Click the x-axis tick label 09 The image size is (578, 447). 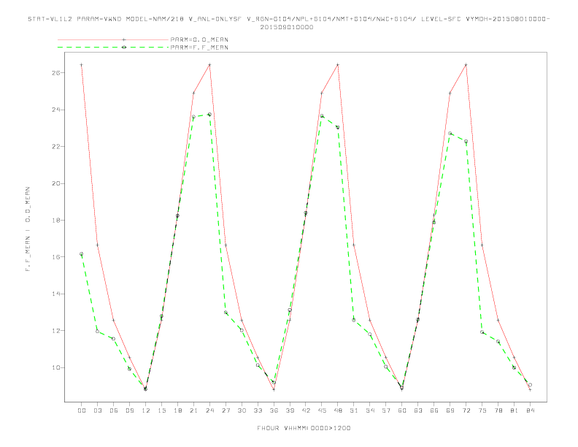click(129, 410)
